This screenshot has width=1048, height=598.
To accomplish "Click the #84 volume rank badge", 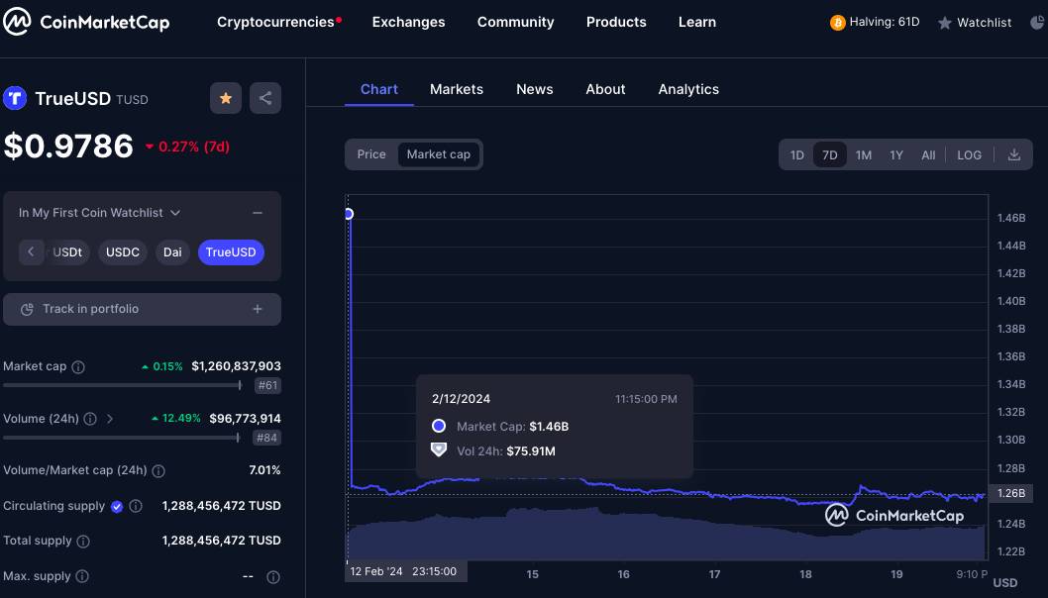I will pyautogui.click(x=267, y=438).
